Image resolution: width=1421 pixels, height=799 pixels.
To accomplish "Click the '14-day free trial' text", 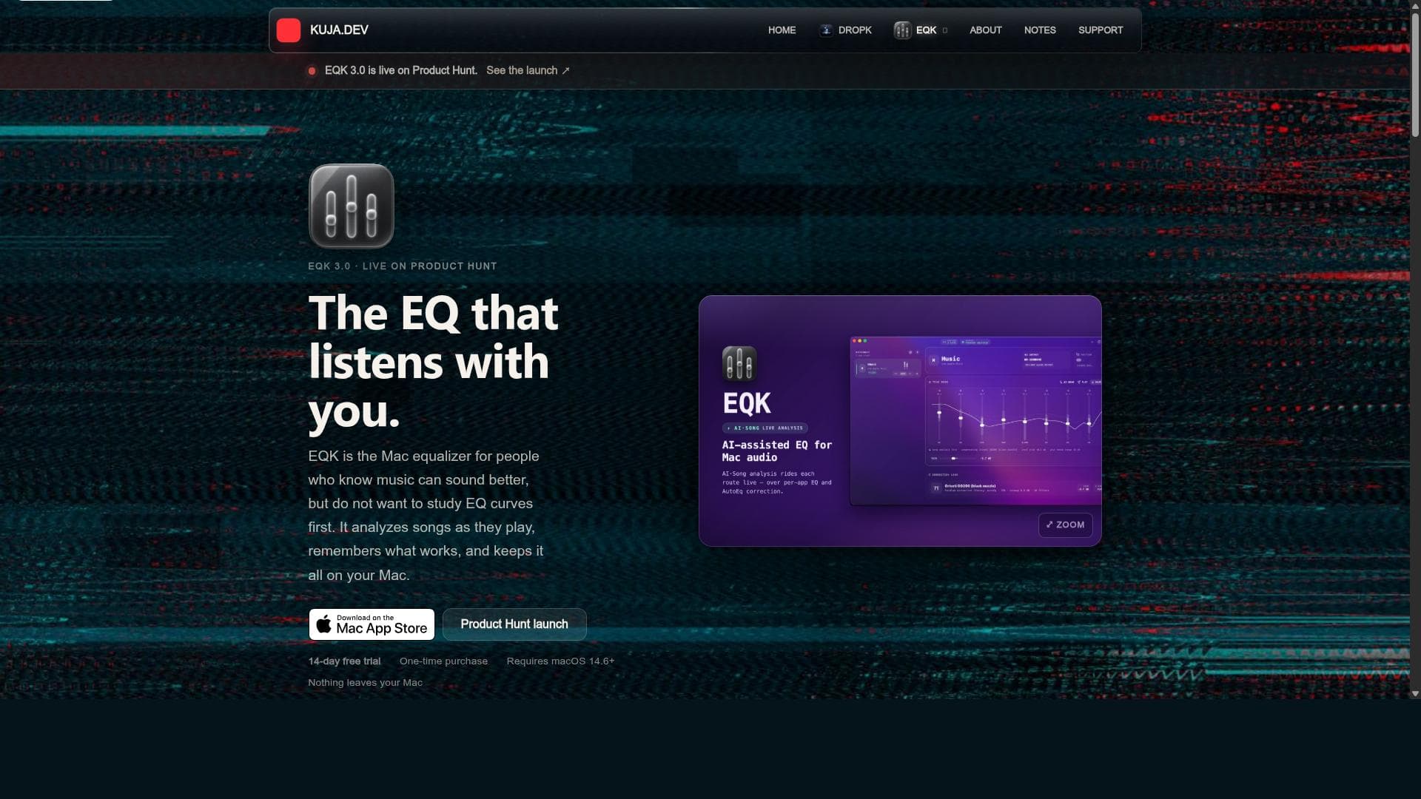I will click(344, 661).
